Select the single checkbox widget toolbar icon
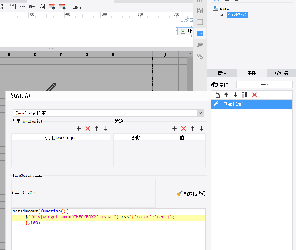The height and width of the screenshot is (250, 296). (32, 7)
